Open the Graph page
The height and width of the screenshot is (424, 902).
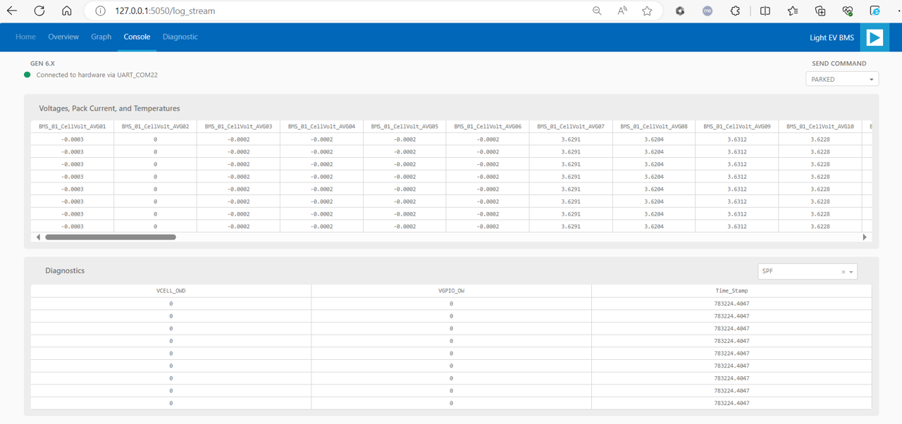tap(101, 37)
